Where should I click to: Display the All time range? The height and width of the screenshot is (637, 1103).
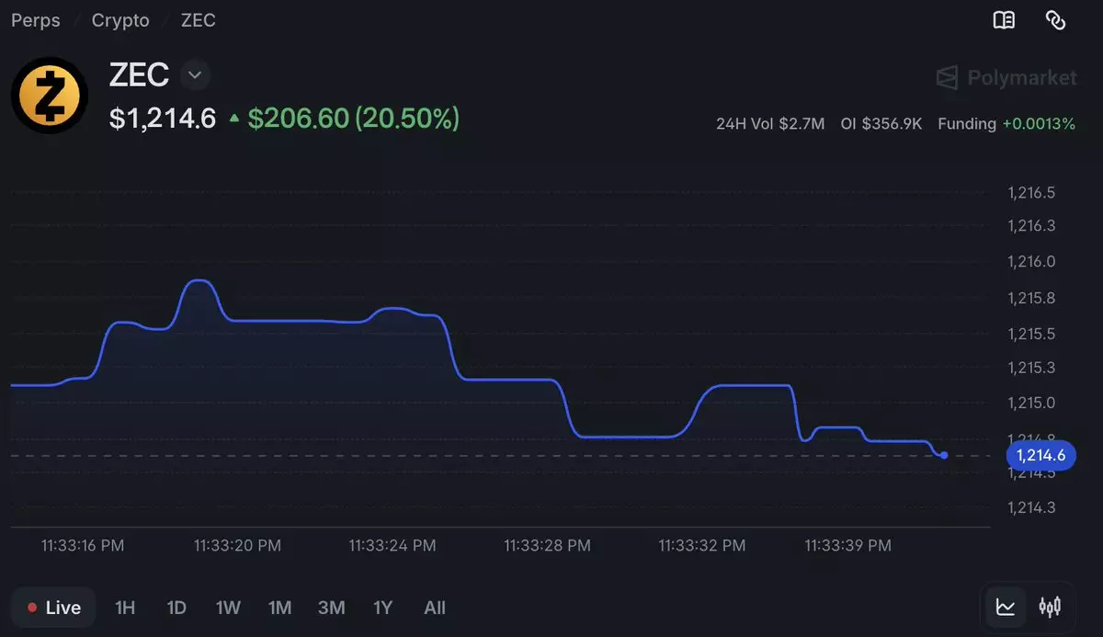[435, 608]
